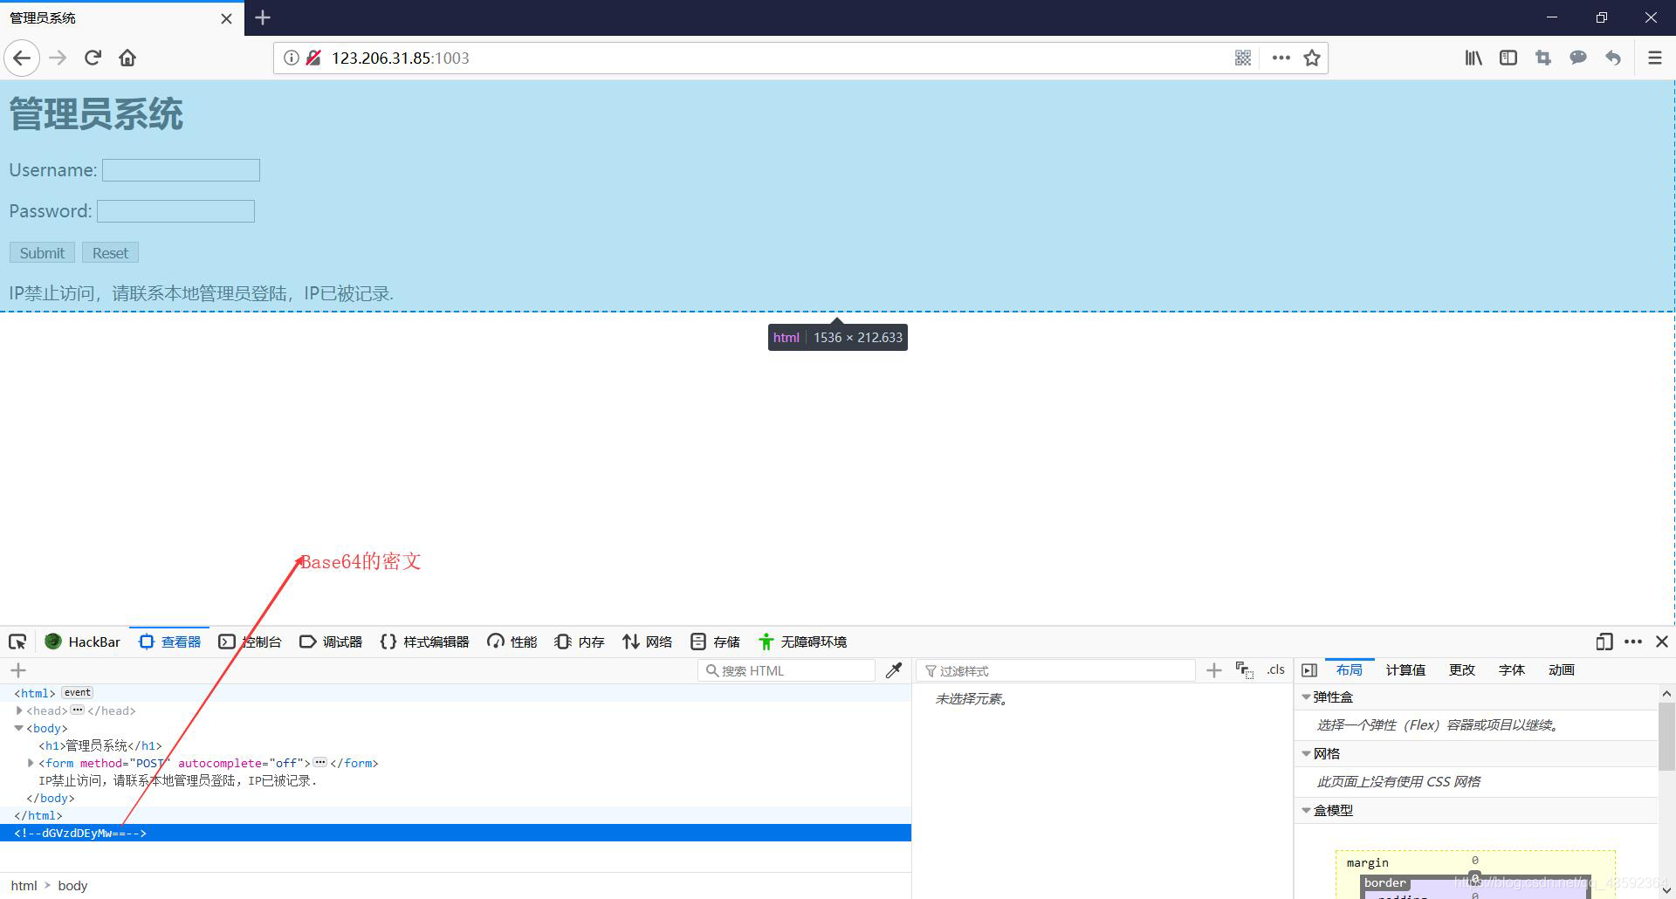Toggle the .cls class panel
The height and width of the screenshot is (899, 1676).
click(1275, 670)
